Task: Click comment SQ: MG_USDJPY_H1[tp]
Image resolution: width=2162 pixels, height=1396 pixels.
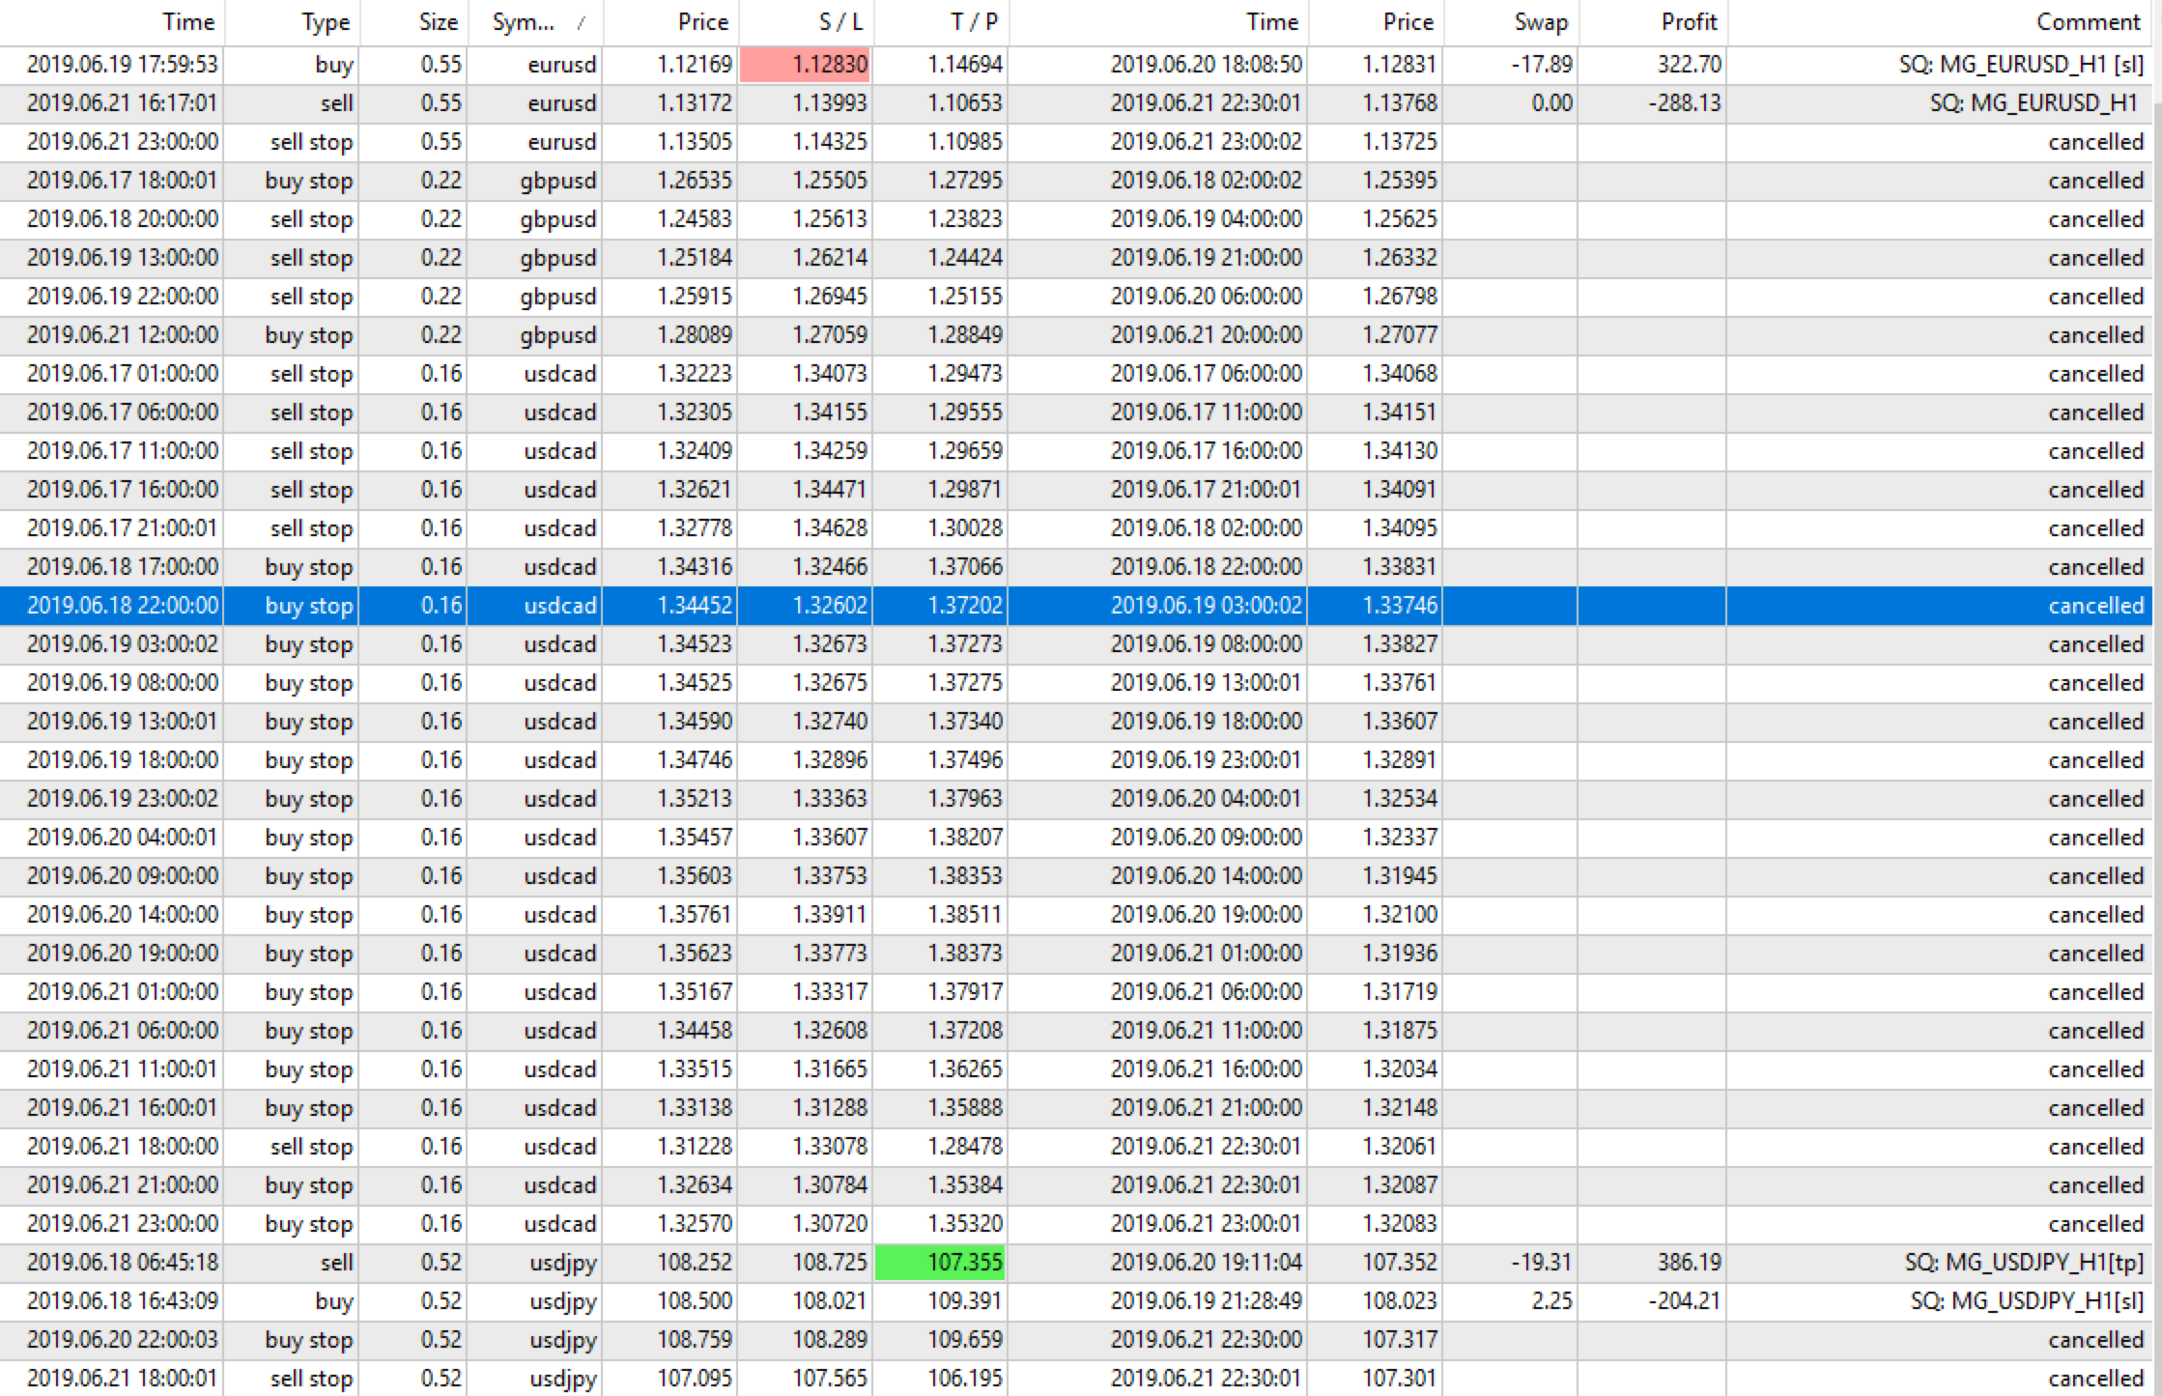Action: [2023, 1263]
